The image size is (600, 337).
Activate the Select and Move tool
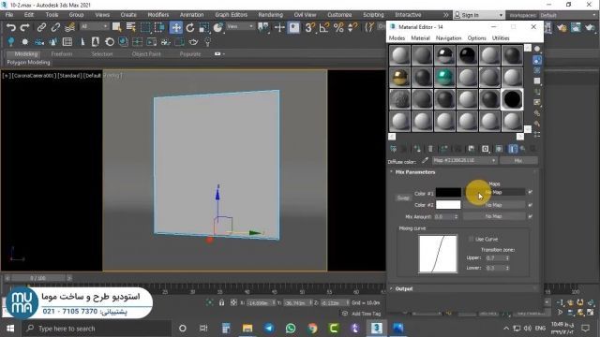[176, 27]
